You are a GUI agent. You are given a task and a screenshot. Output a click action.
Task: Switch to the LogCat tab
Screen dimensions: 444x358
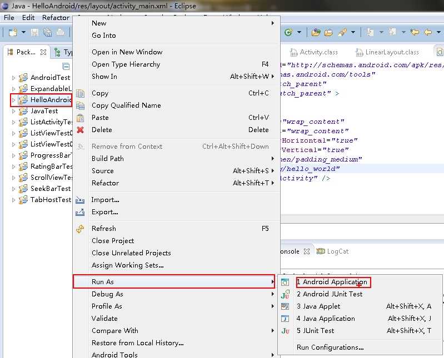point(332,251)
